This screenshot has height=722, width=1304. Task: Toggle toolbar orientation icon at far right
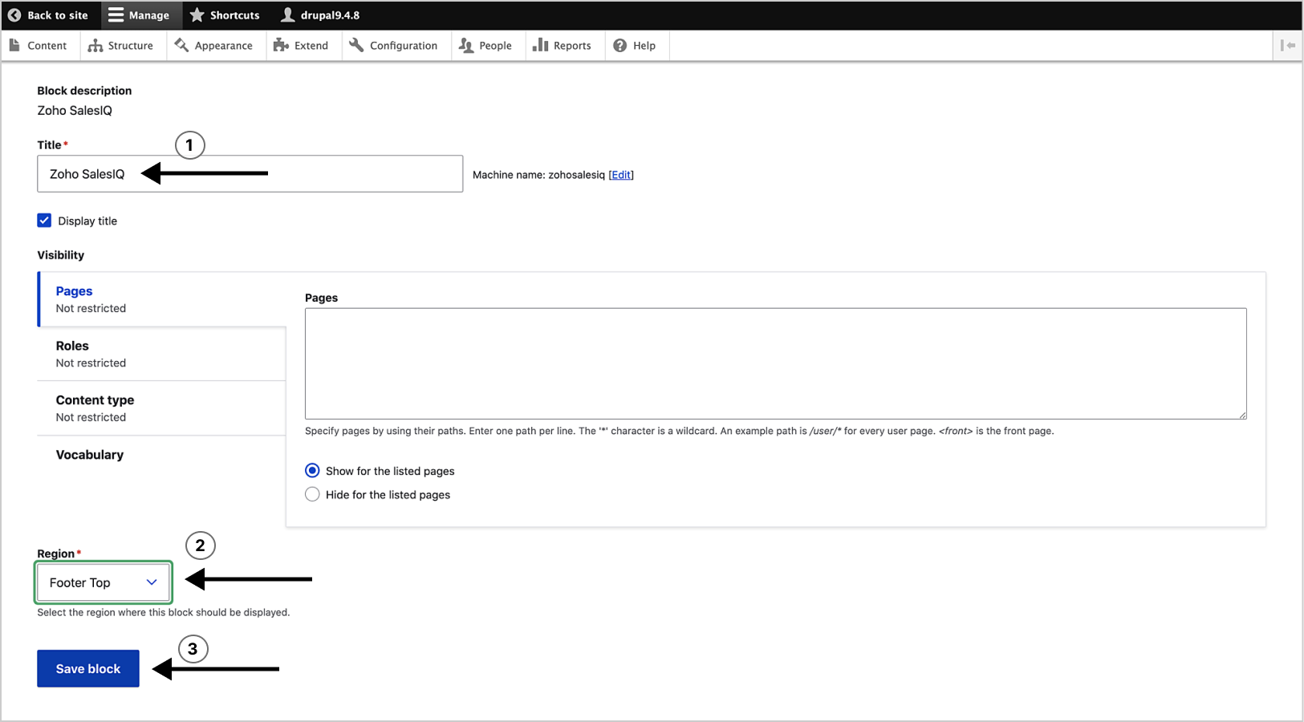point(1288,46)
